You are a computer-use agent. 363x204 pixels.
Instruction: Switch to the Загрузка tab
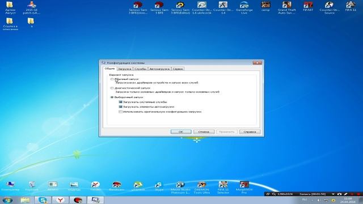coord(125,69)
